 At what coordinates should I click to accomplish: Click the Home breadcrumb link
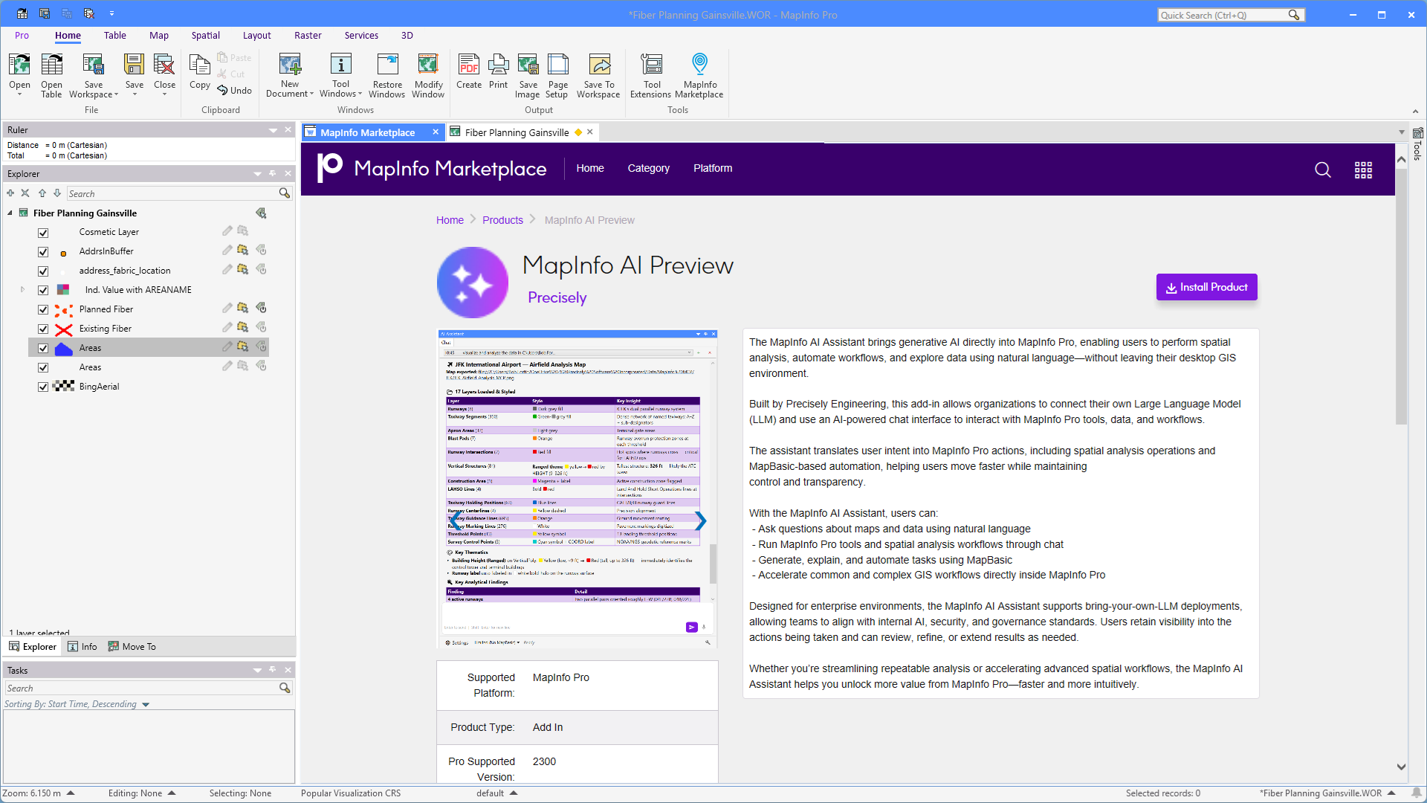coord(450,220)
